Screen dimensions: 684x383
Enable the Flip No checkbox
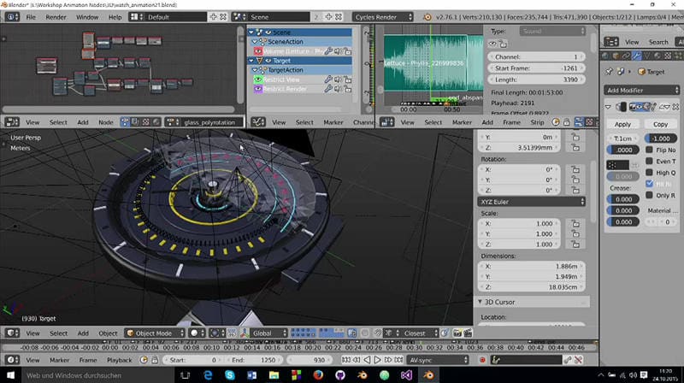tap(648, 150)
